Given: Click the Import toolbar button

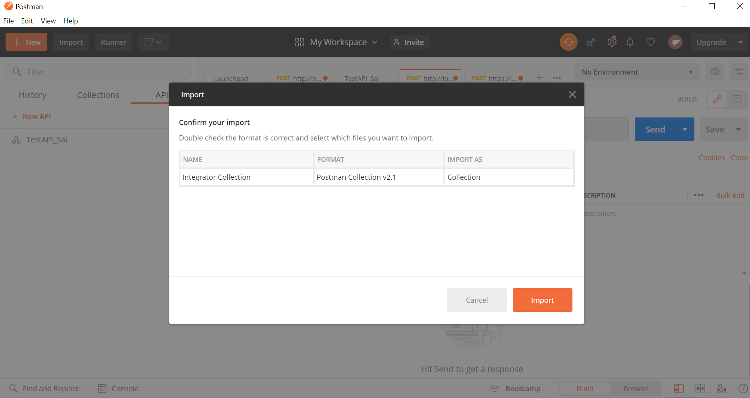Looking at the screenshot, I should point(71,42).
